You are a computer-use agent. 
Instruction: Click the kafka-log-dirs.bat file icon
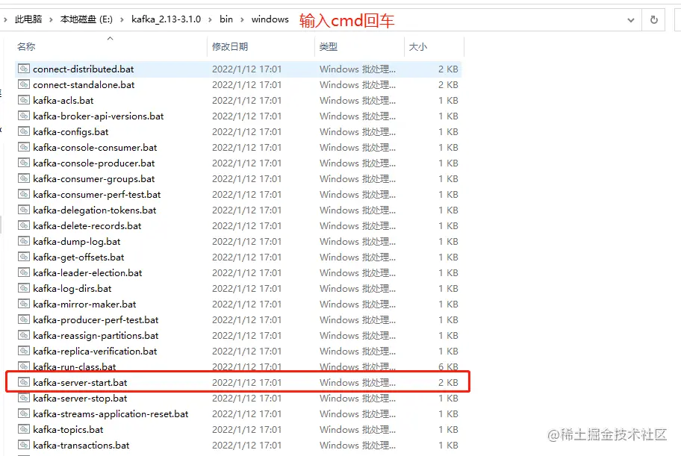click(x=24, y=287)
